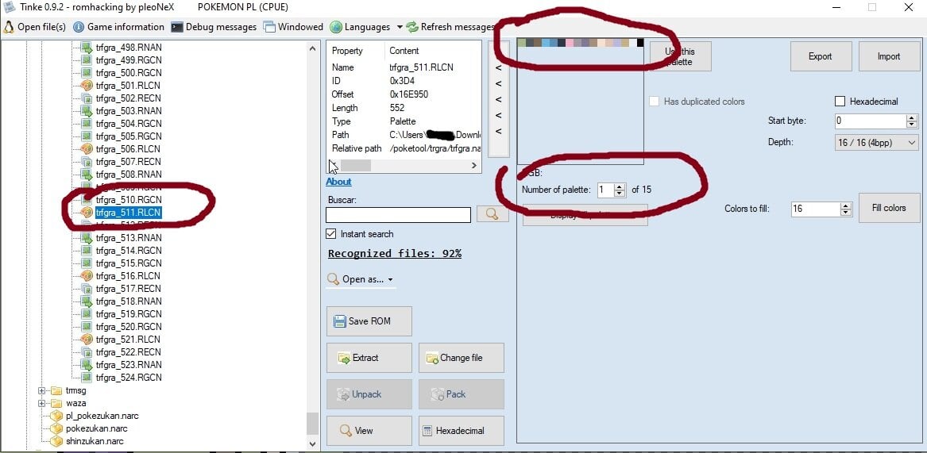Open file(s) penguin toolbar icon
The image size is (927, 453).
(9, 27)
